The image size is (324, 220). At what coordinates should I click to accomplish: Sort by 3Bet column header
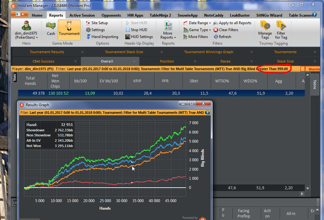coord(194,81)
